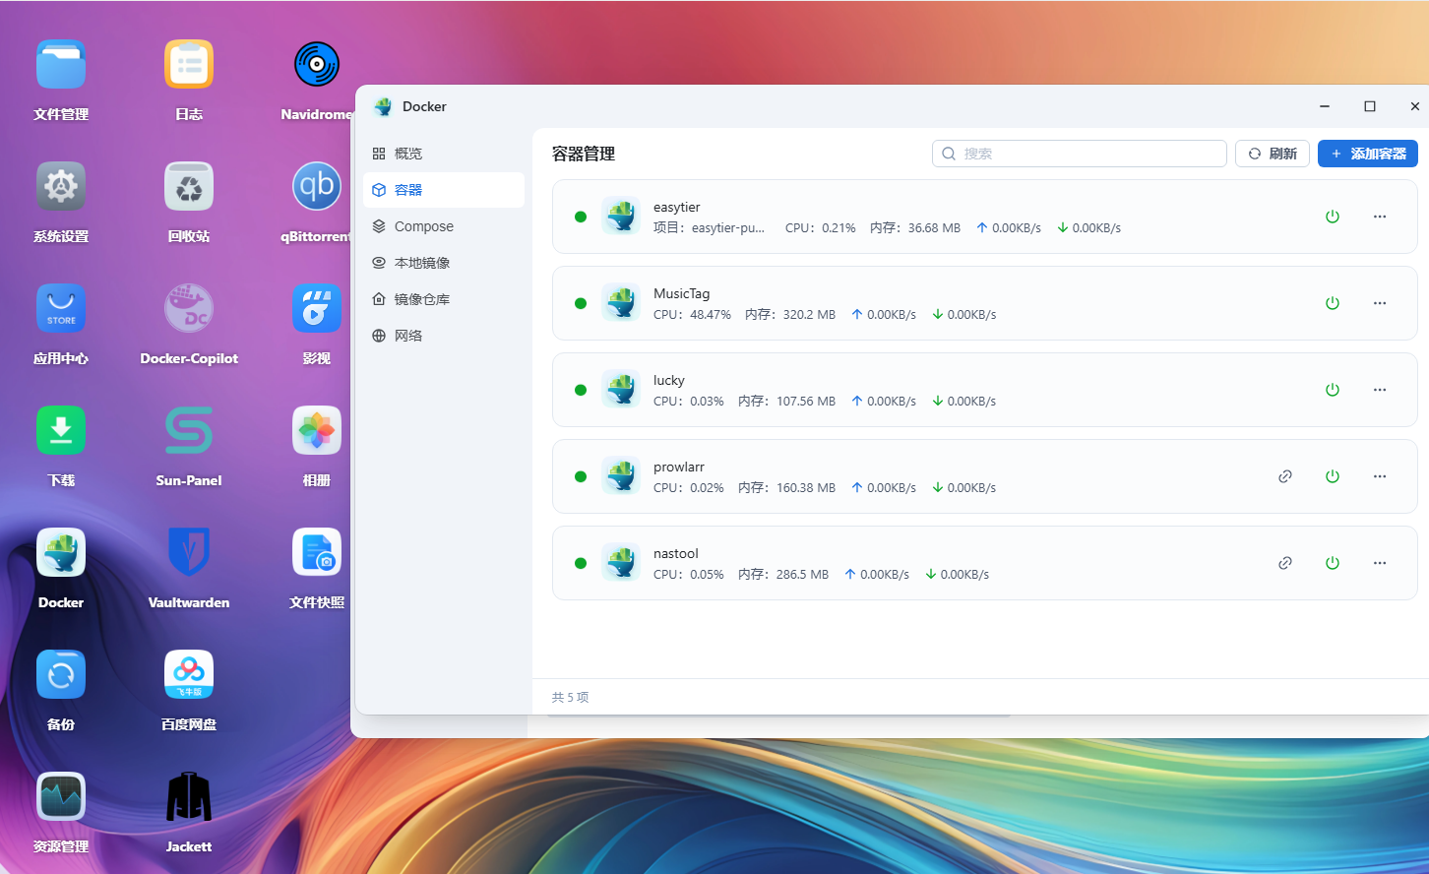Open the 日志 desktop icon
1429x874 pixels.
point(189,65)
